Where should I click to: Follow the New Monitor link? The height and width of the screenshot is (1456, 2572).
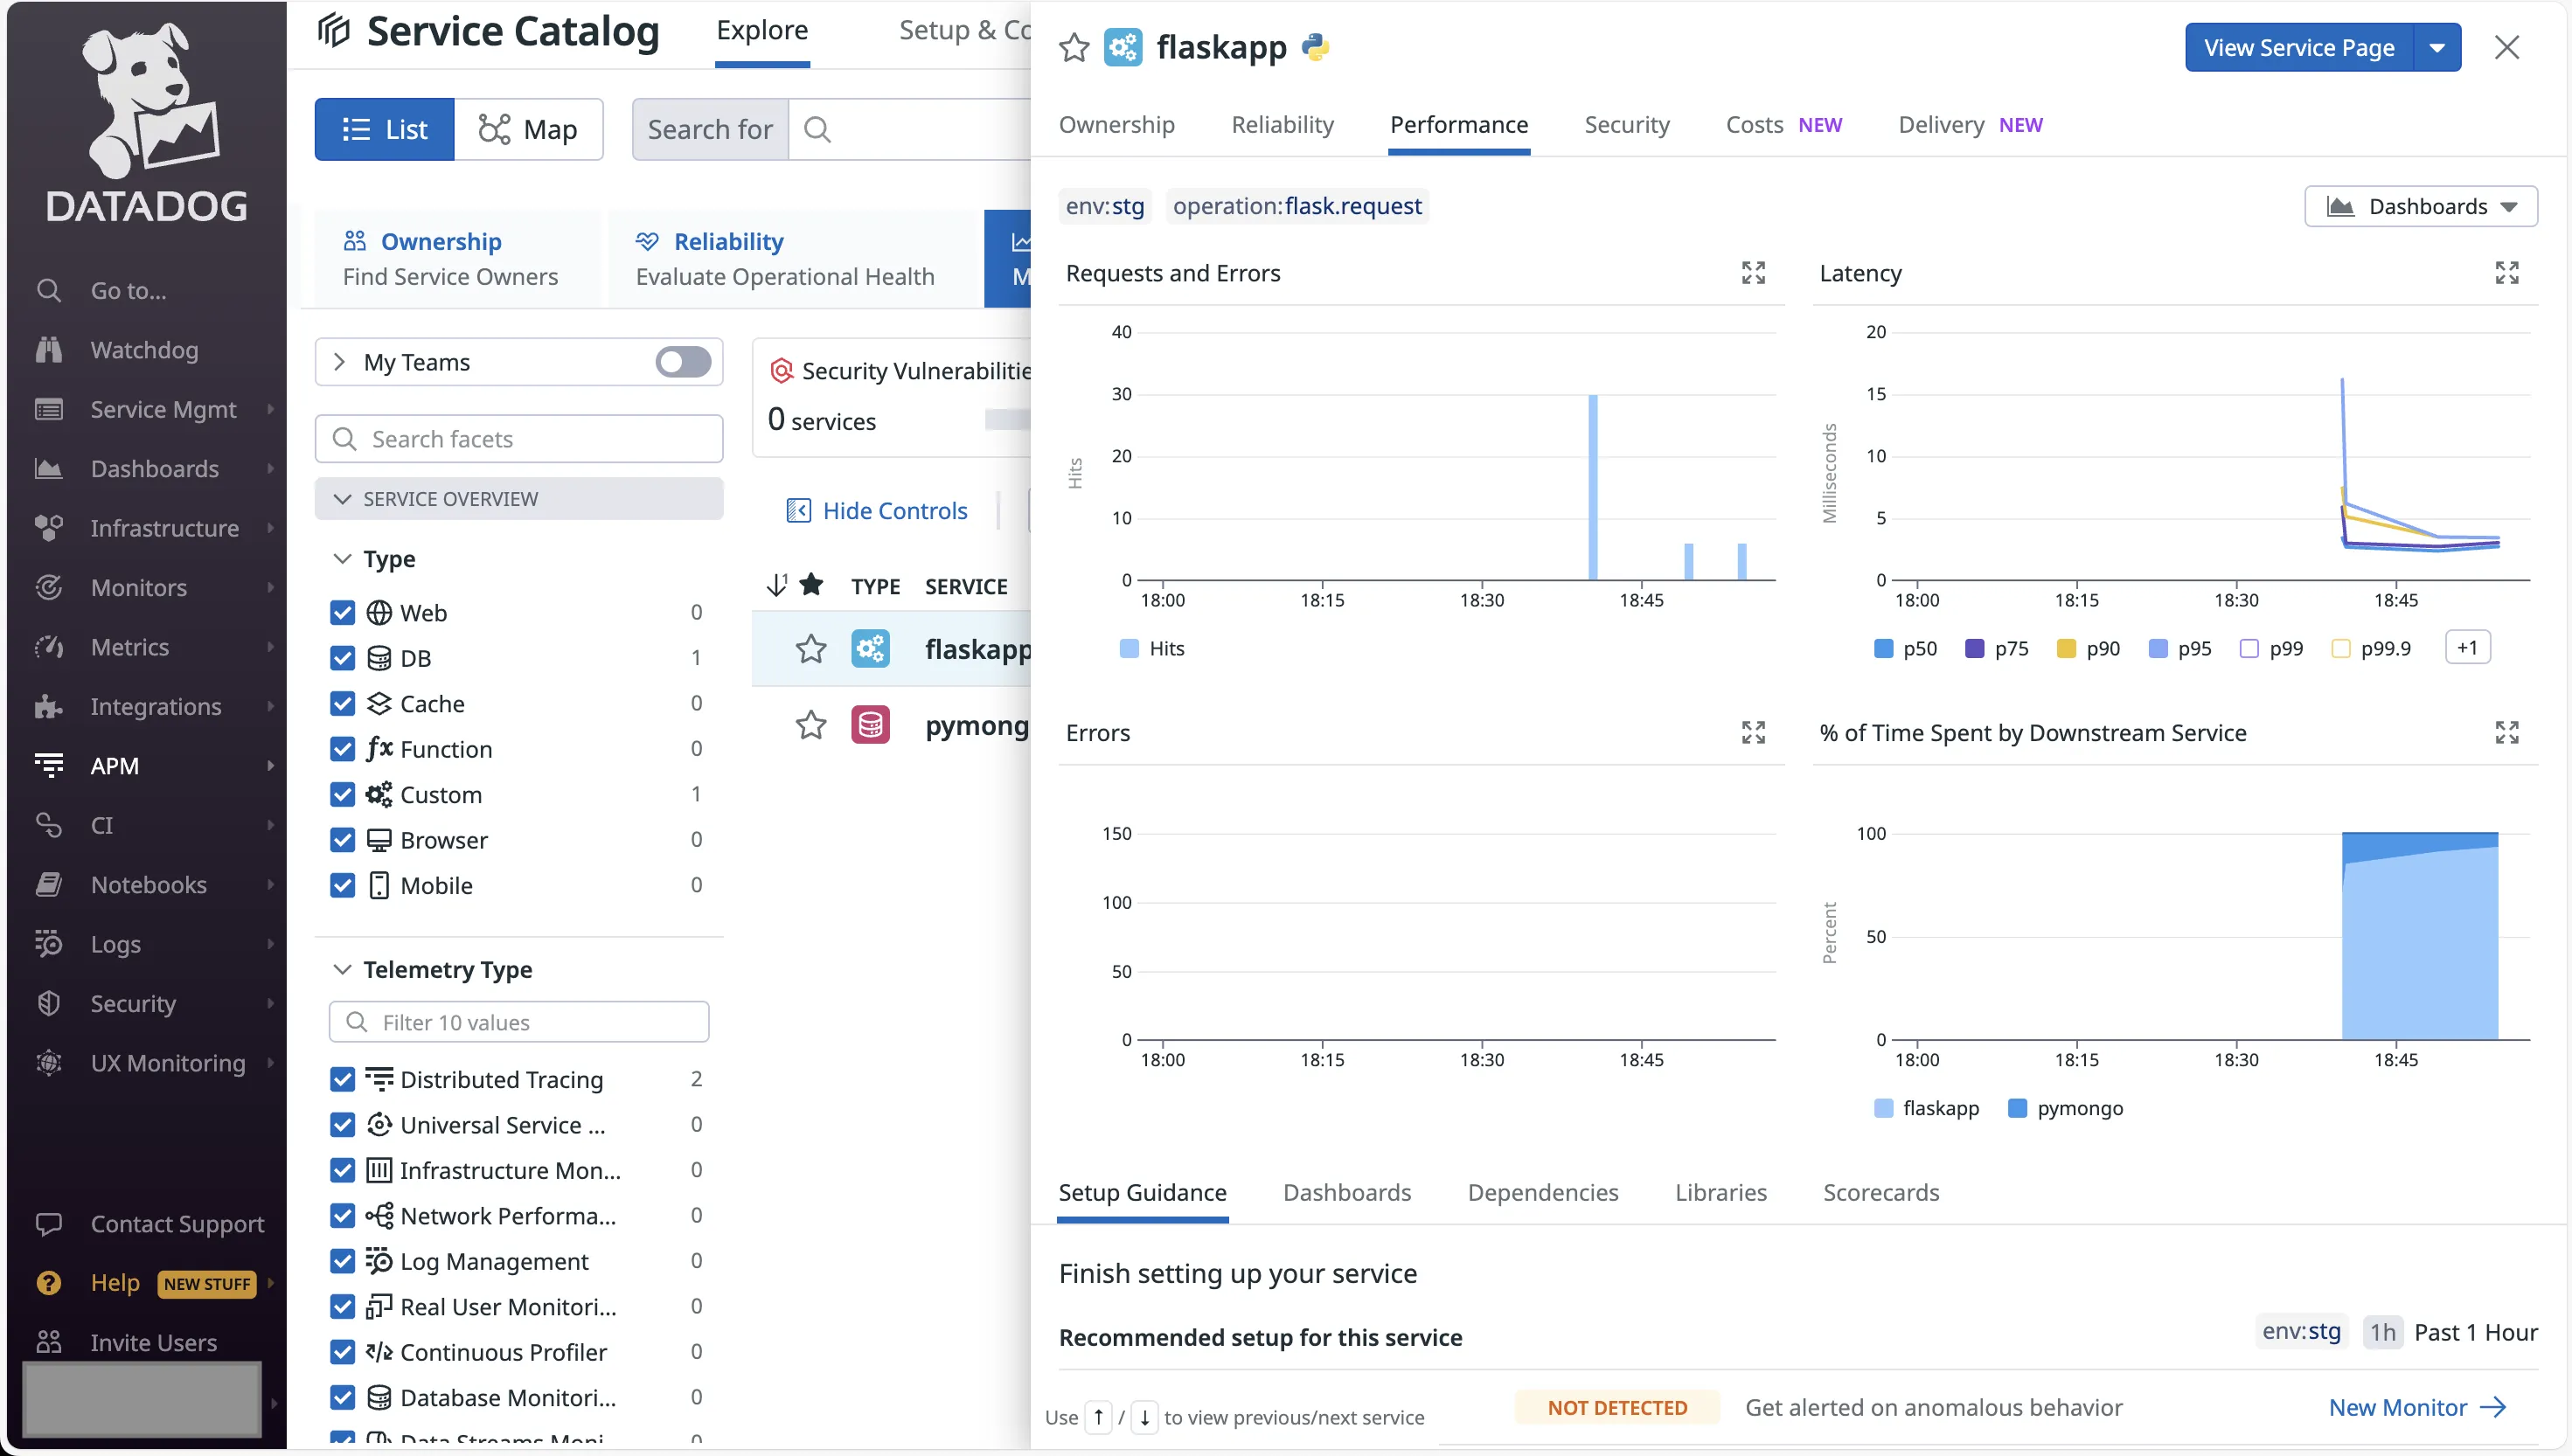click(x=2400, y=1406)
